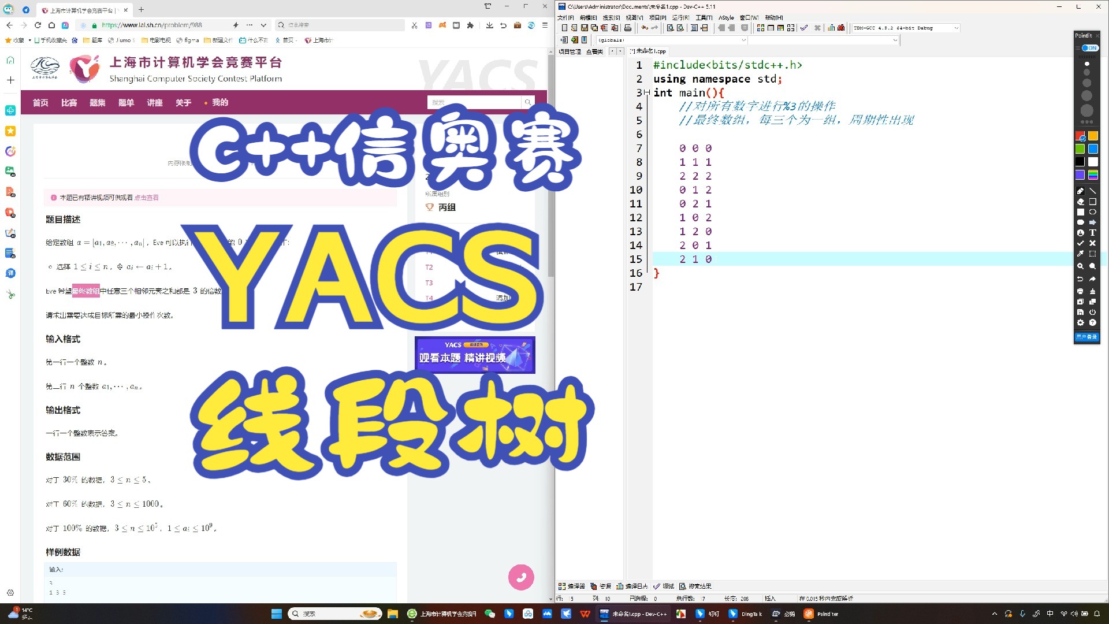Click Dev-C++ new file toolbar icon

tap(564, 28)
